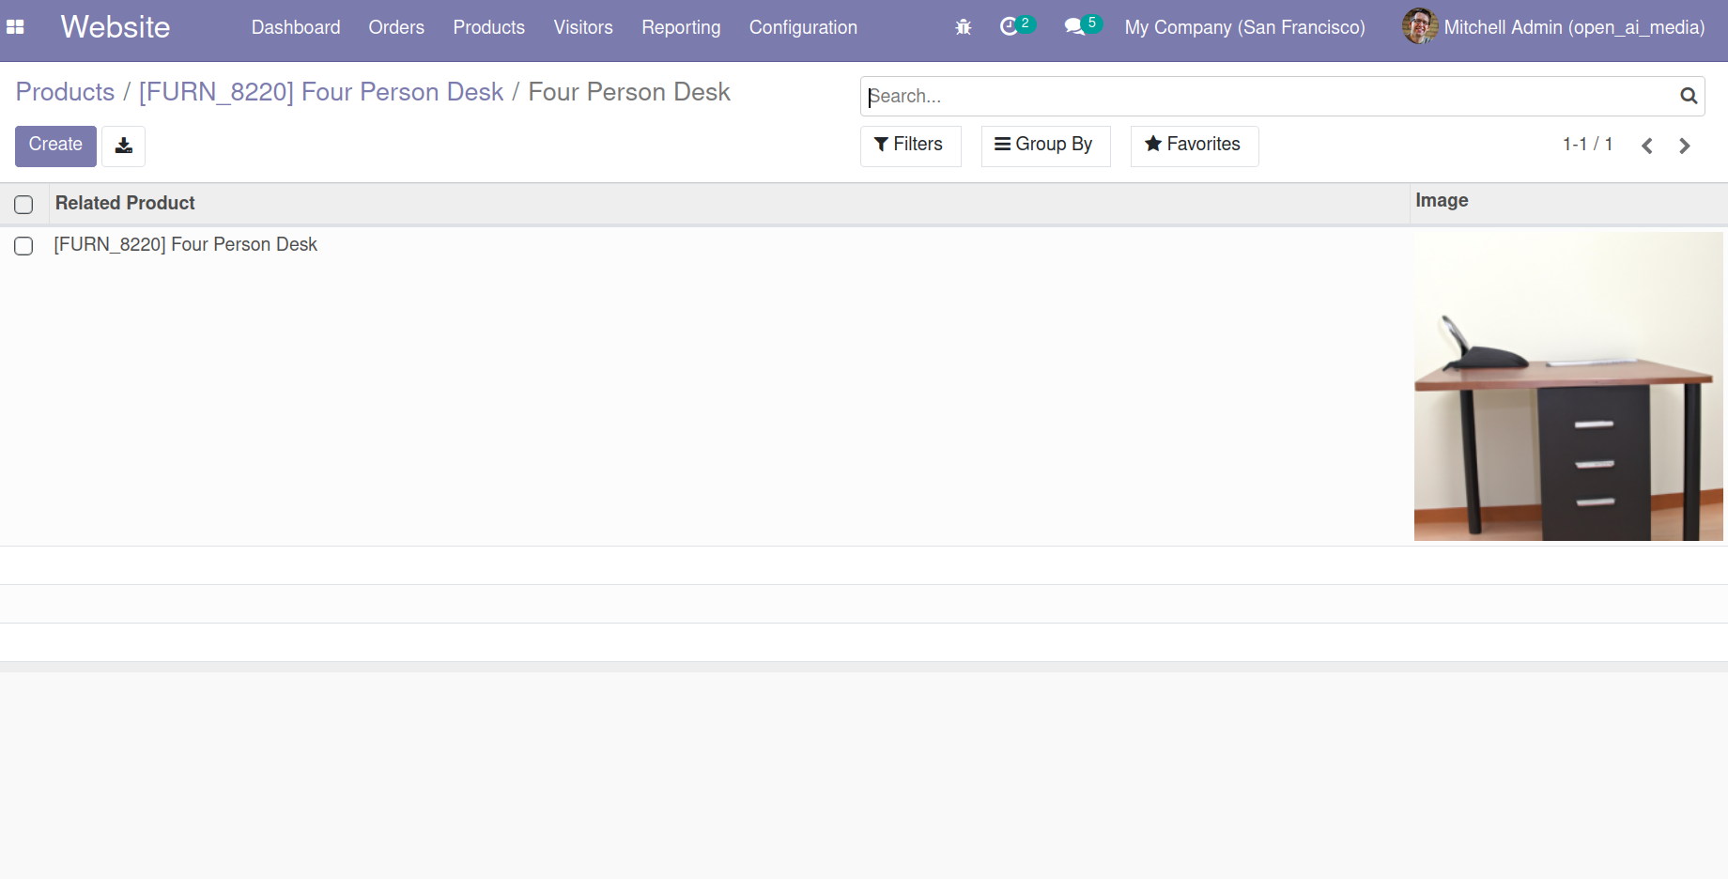
Task: Go to next page arrow
Action: point(1685,146)
